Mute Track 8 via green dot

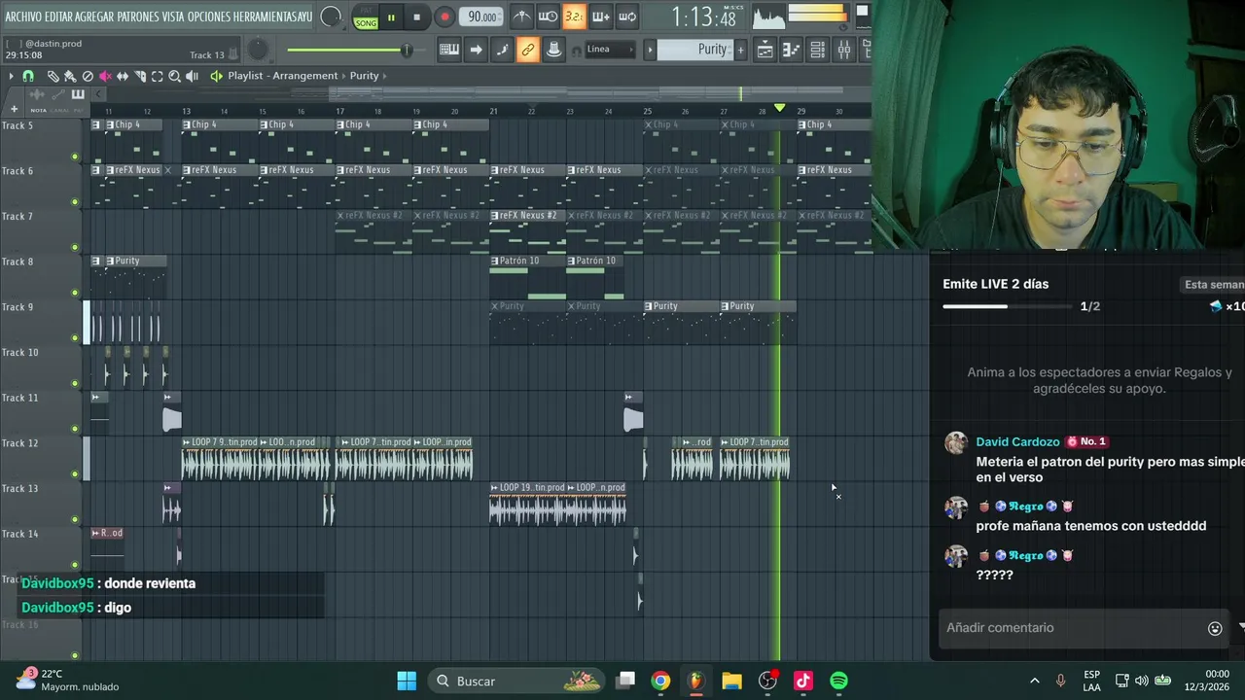[75, 293]
